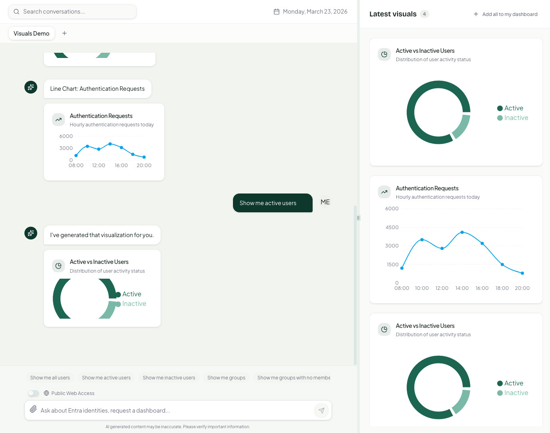Click the Ask about Entra identities input box
This screenshot has width=550, height=433.
(160, 410)
